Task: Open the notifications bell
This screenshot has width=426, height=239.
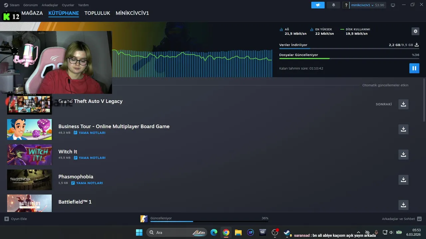Action: [x=333, y=5]
